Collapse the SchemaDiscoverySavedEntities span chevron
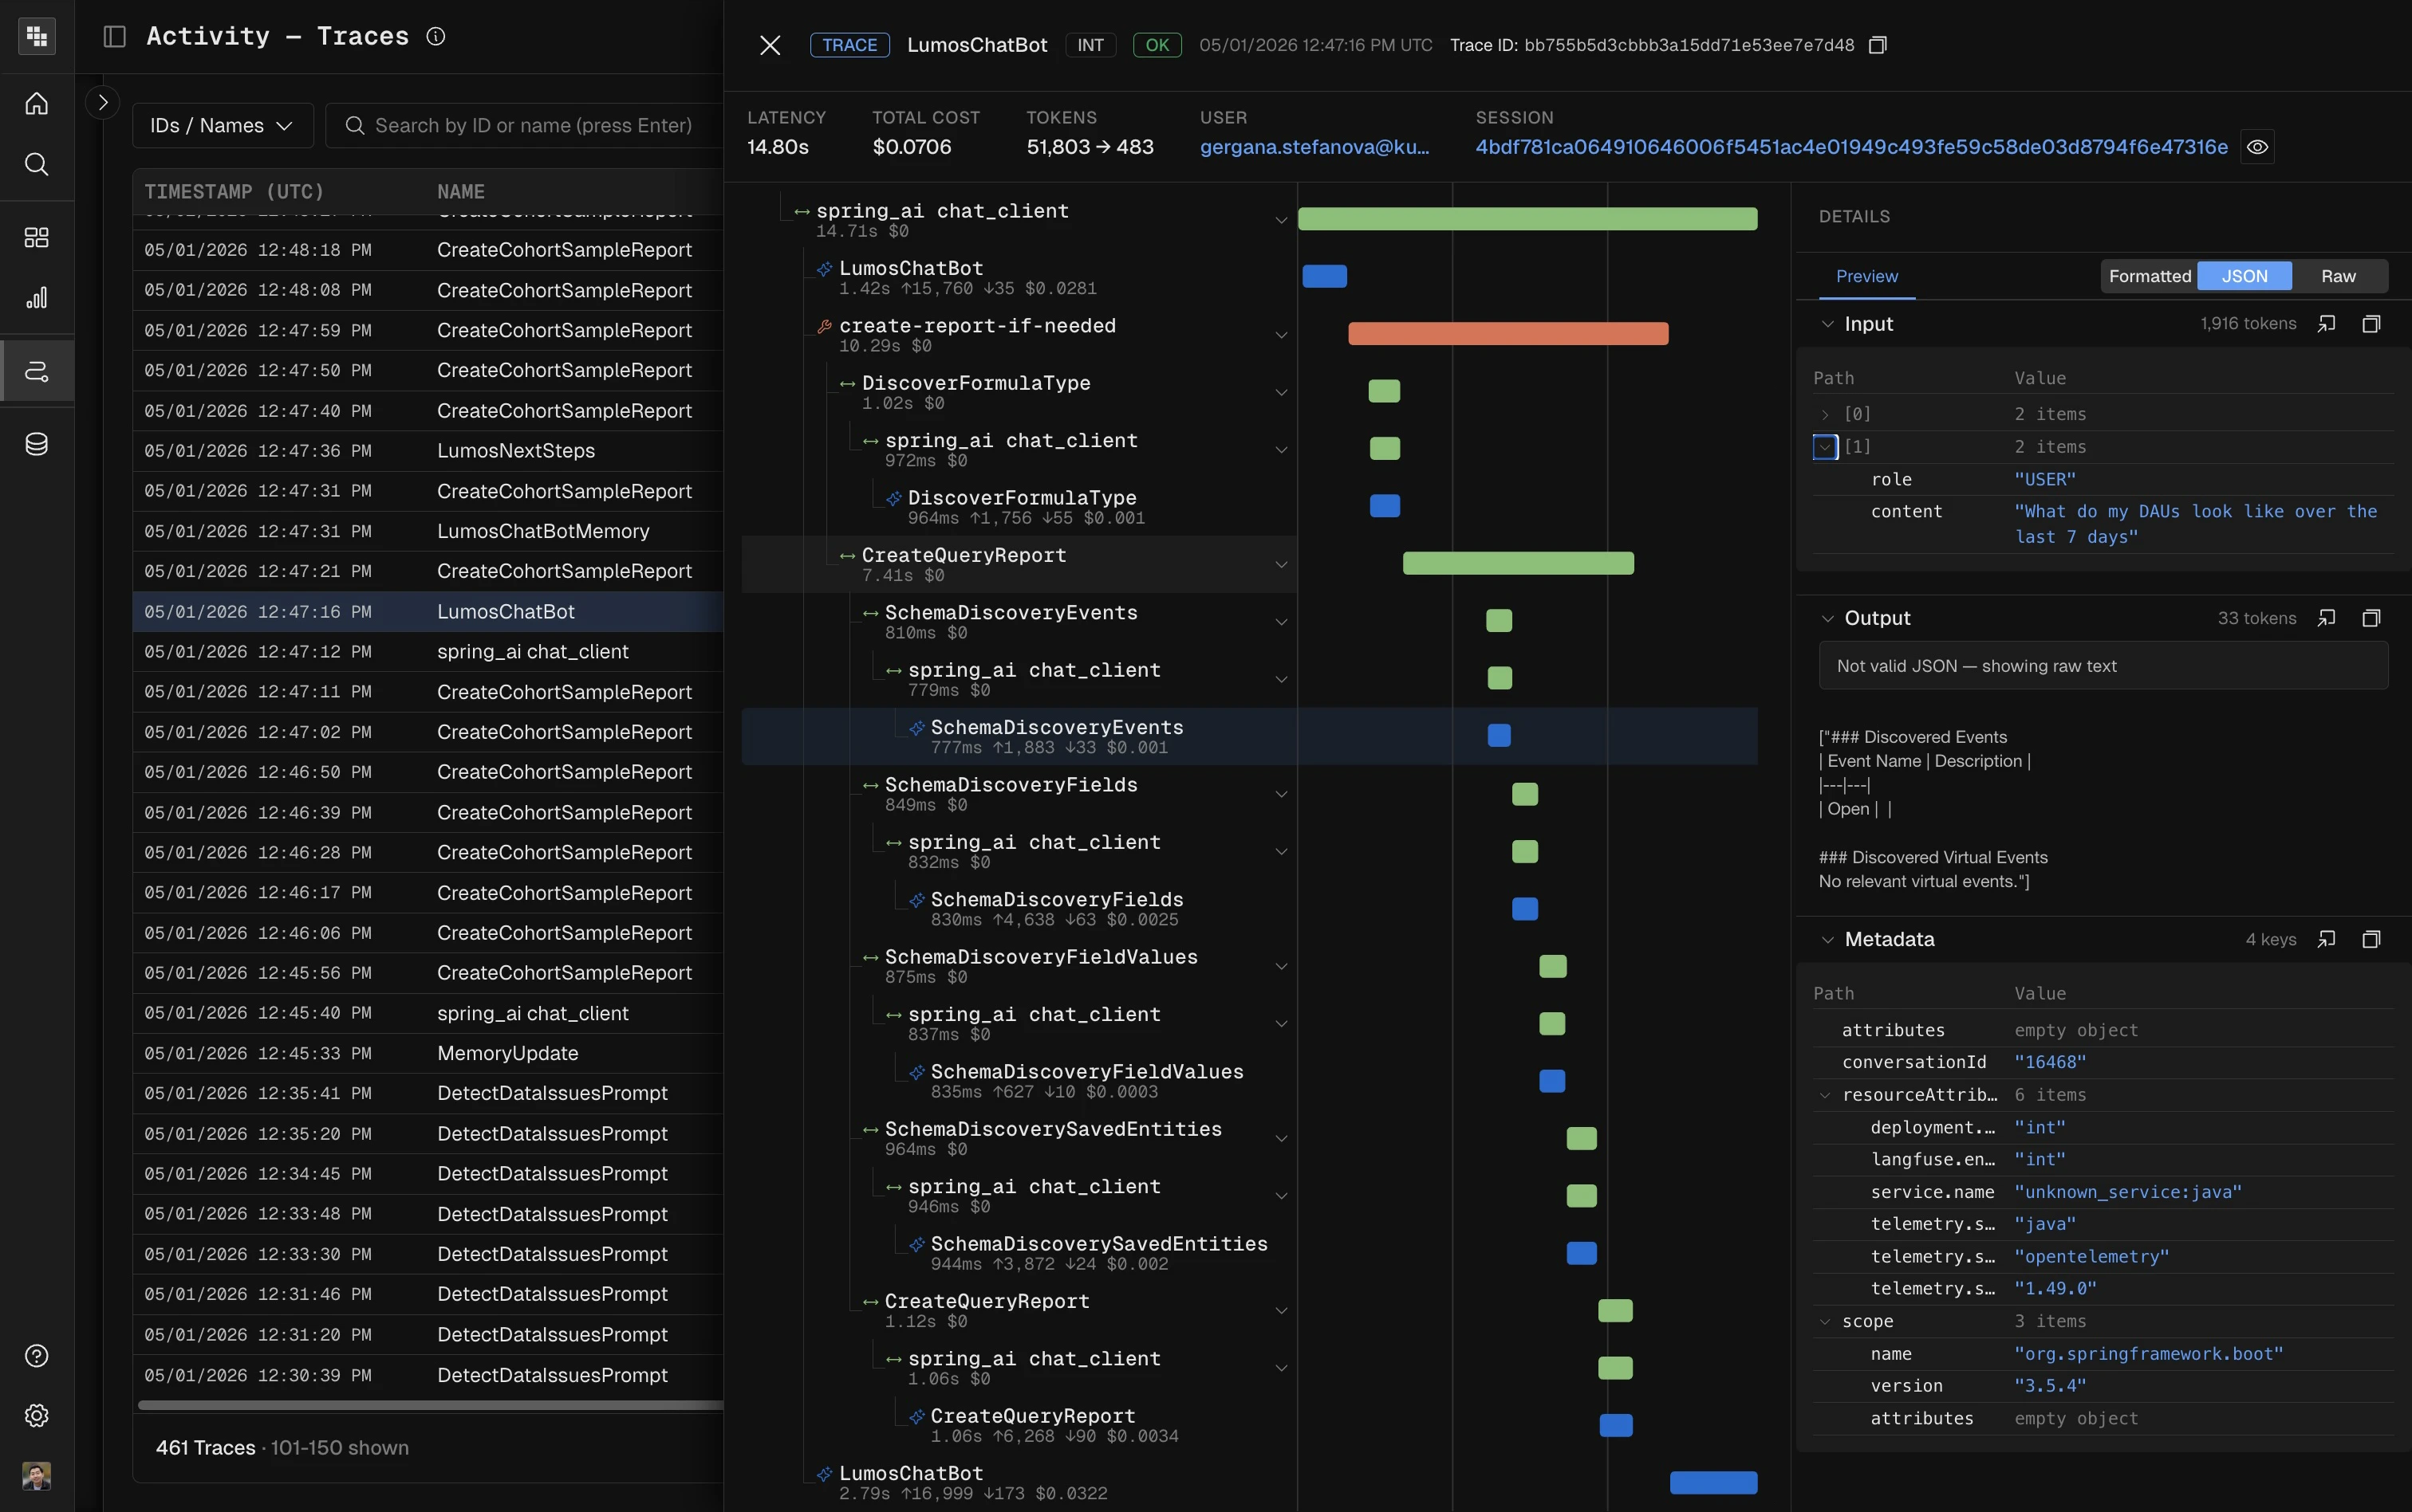Image resolution: width=2412 pixels, height=1512 pixels. 1280,1138
